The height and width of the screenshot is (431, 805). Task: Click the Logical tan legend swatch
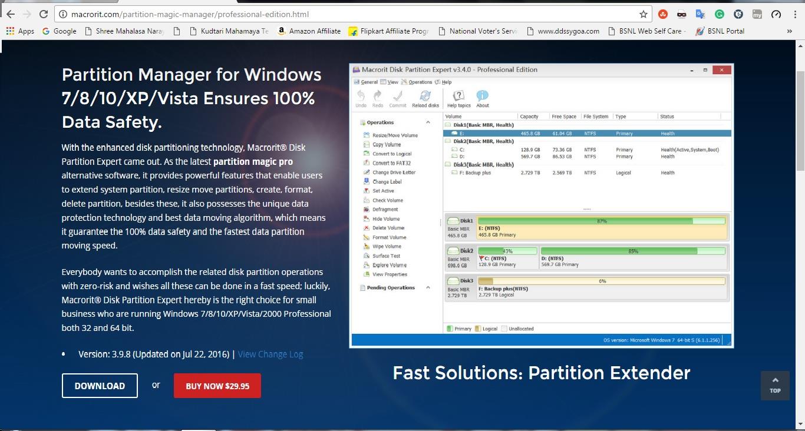[478, 329]
